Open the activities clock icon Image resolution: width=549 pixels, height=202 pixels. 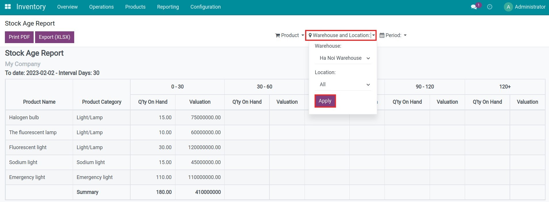[x=489, y=7]
